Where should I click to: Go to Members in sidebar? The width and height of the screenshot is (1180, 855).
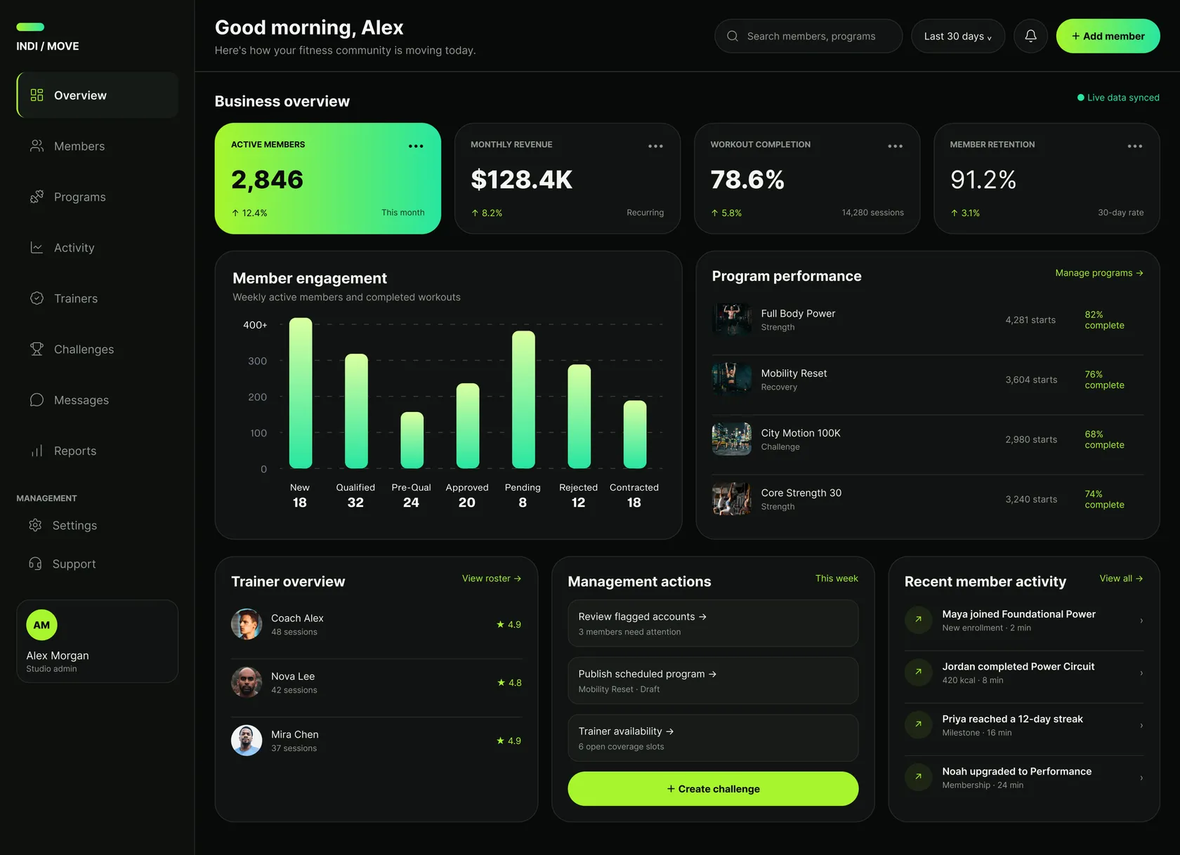97,146
